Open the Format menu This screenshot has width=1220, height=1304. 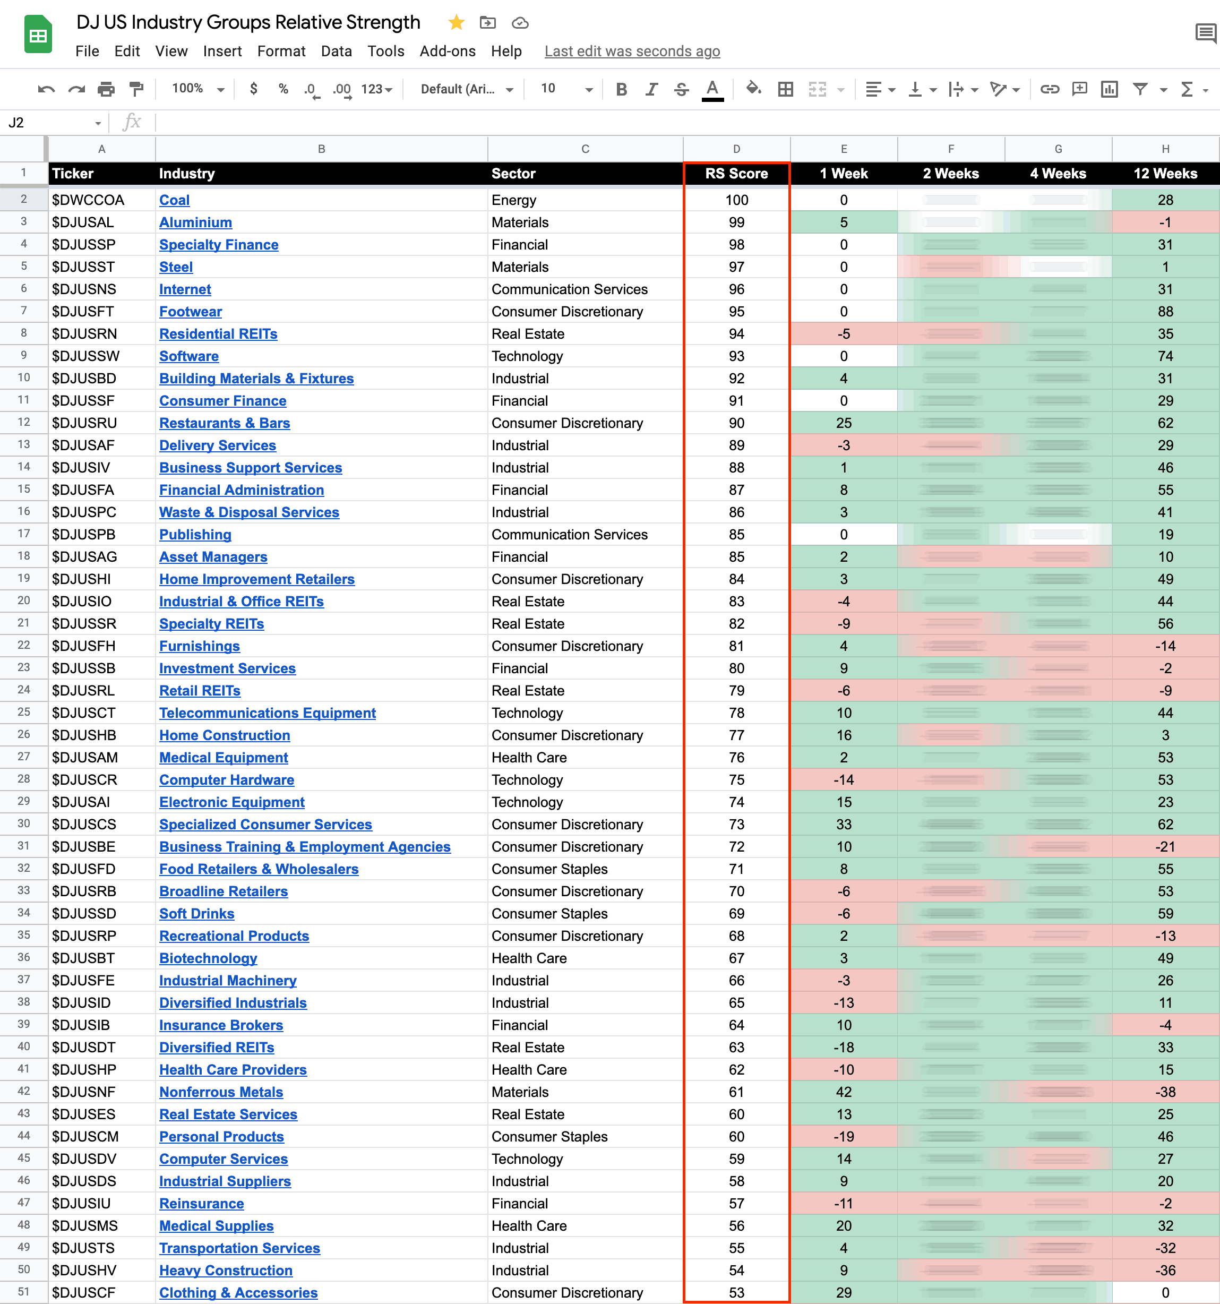coord(281,51)
